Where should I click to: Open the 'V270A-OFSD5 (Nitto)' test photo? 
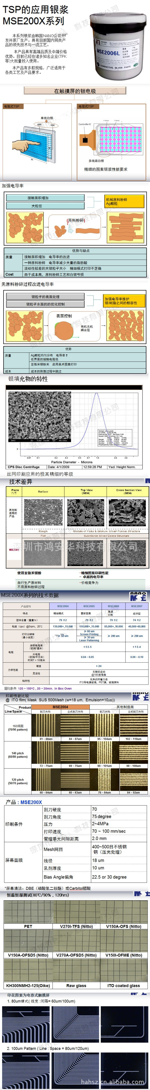point(76,940)
